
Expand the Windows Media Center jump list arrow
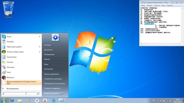point(40,52)
